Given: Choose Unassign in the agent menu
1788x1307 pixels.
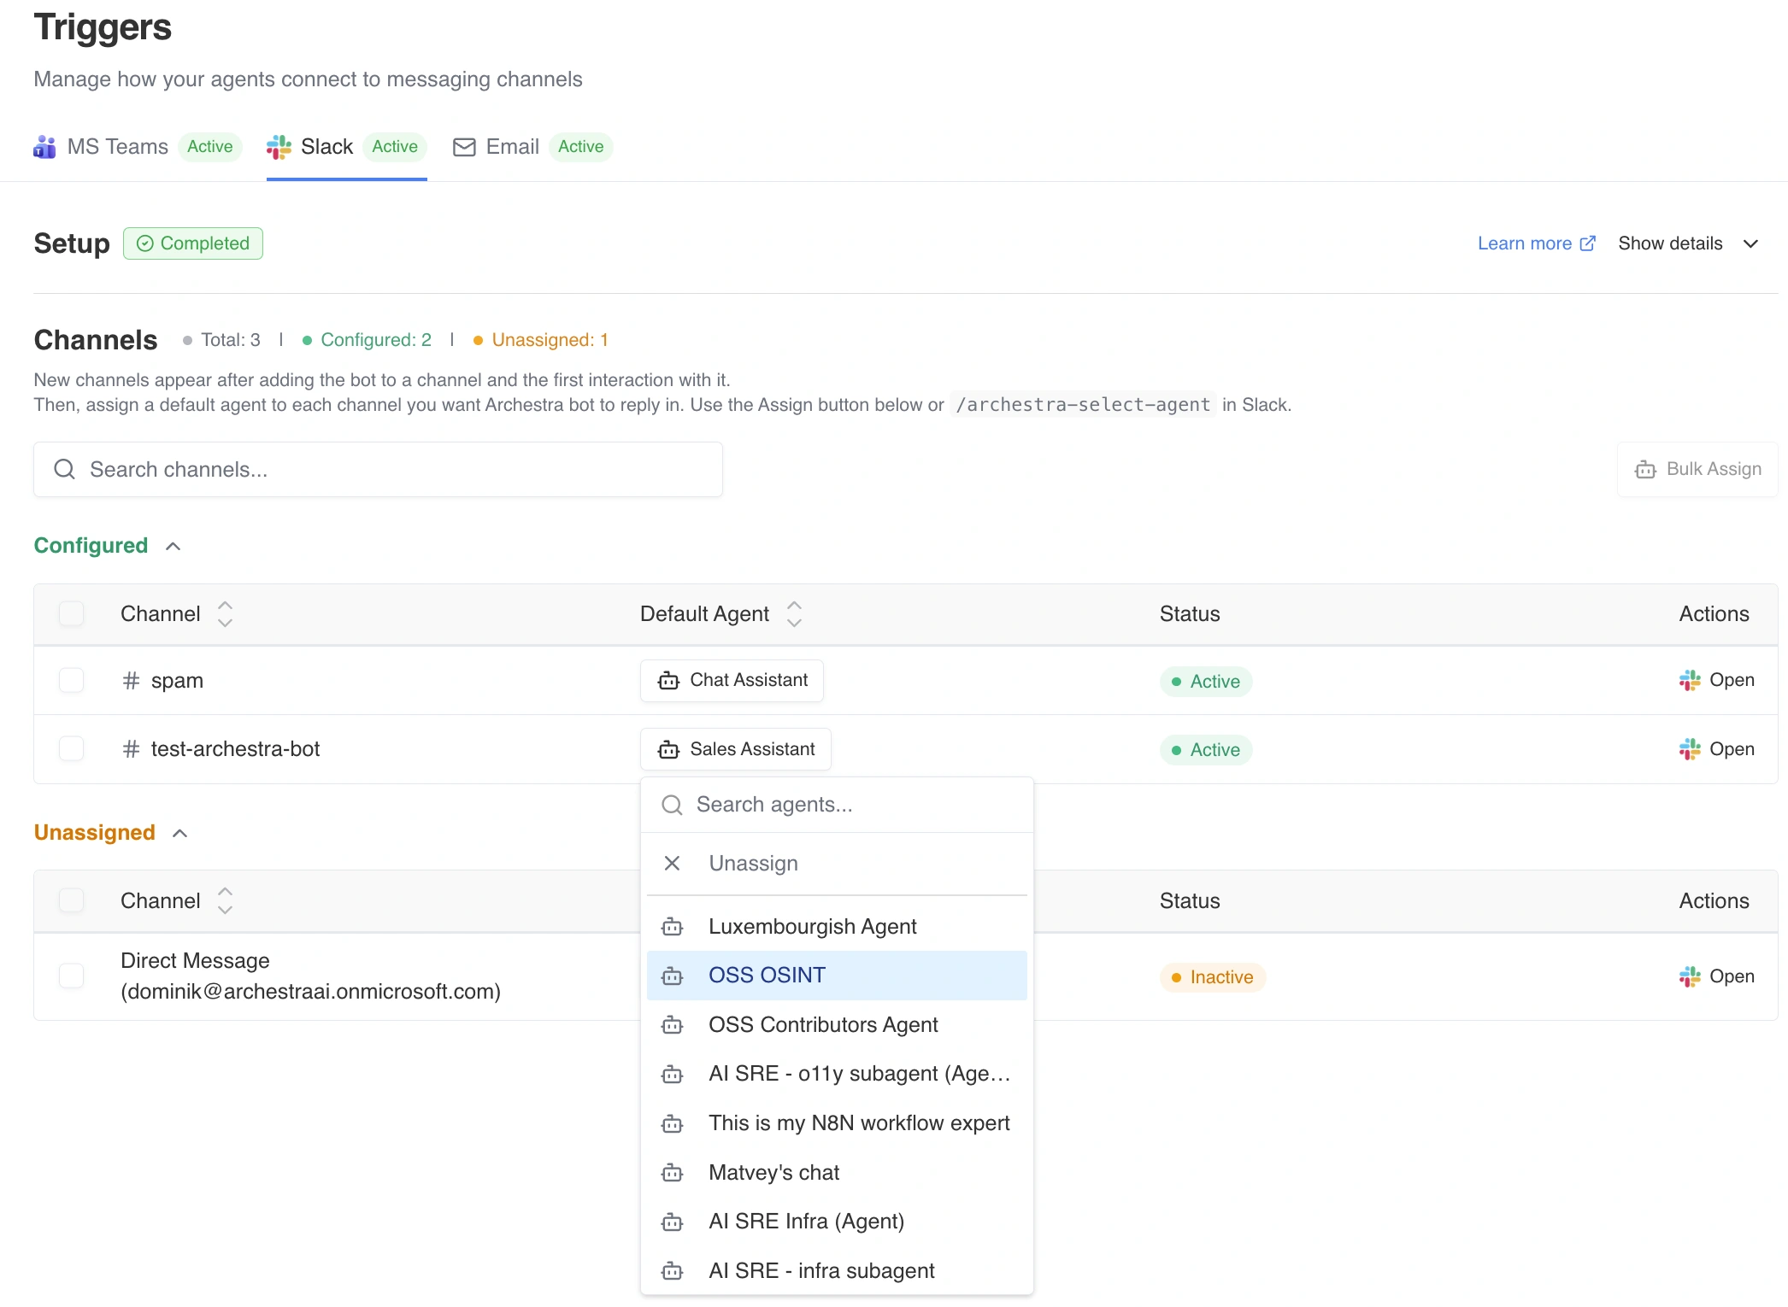Looking at the screenshot, I should 837,864.
